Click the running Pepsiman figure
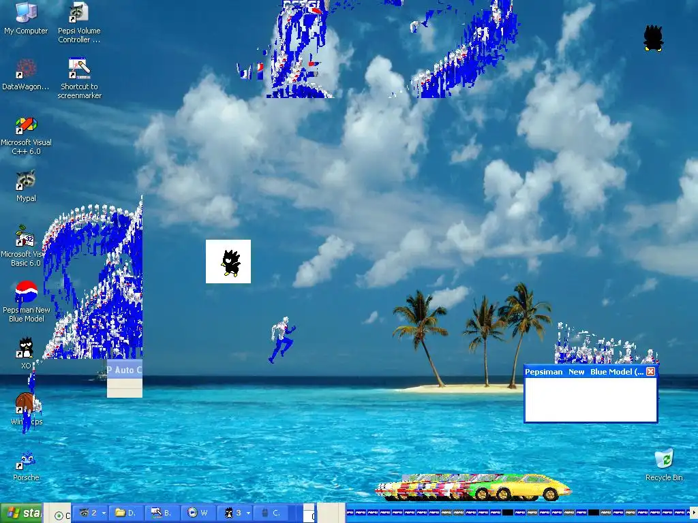The image size is (698, 523). click(x=282, y=340)
